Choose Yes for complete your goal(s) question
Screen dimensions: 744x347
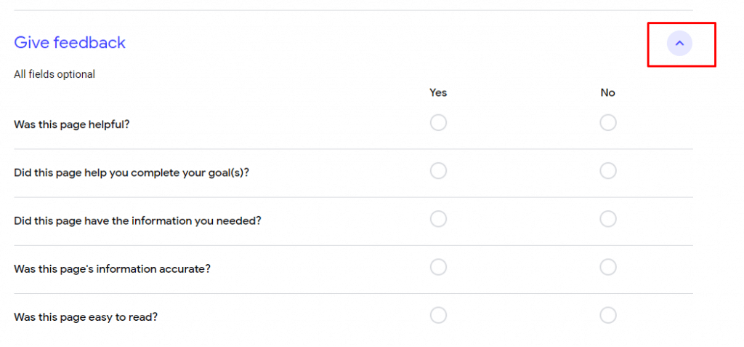[x=438, y=171]
